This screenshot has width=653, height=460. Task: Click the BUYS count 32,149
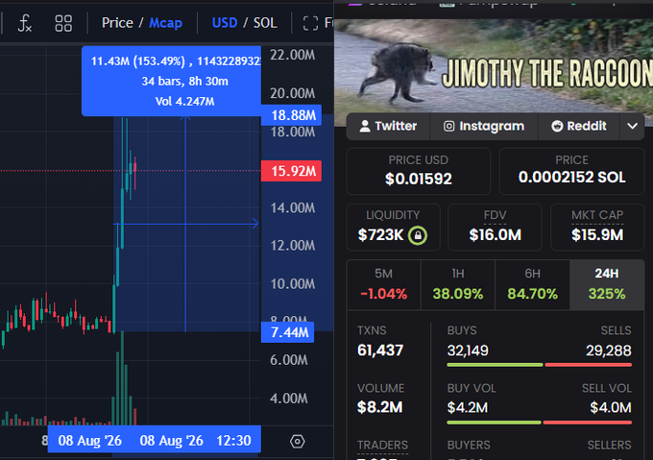(x=468, y=351)
